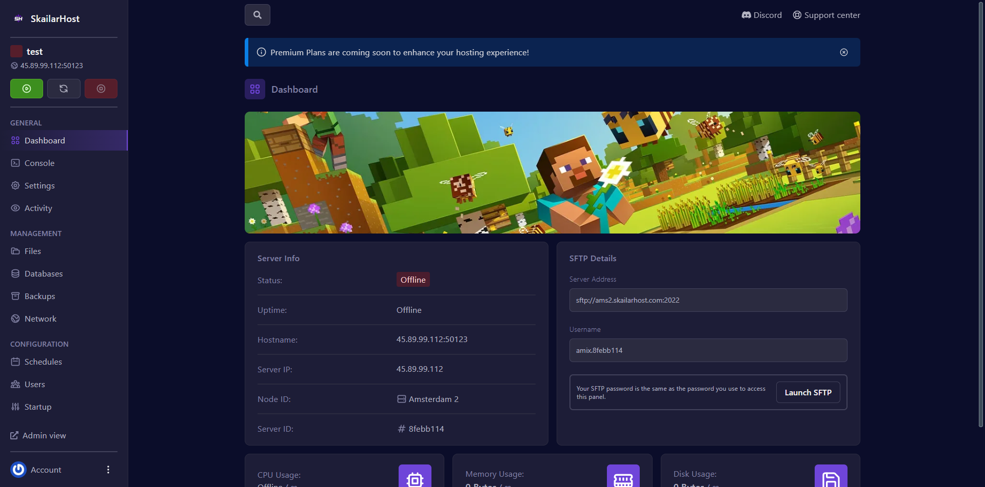This screenshot has height=487, width=985.
Task: Click the memory icon on Memory Usage card
Action: [x=623, y=479]
